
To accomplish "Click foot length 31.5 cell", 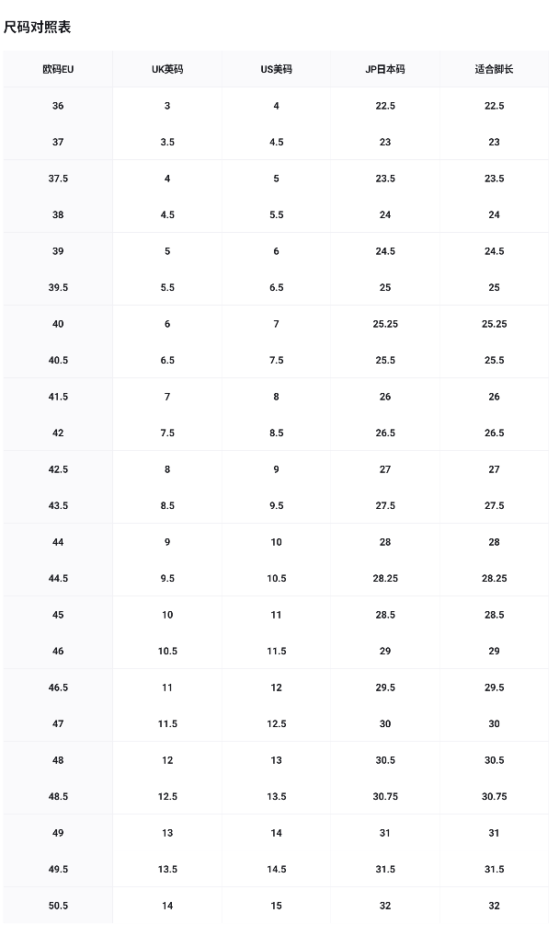I will coord(494,869).
